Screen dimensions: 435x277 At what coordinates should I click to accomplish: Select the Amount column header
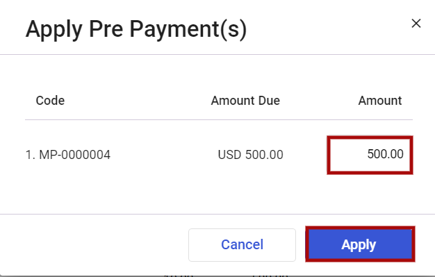[380, 101]
